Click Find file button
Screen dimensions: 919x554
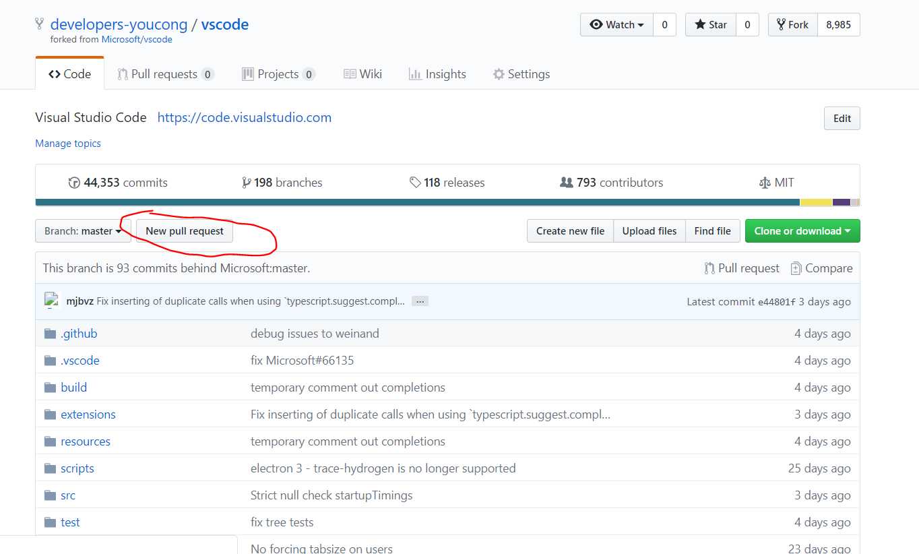(x=713, y=230)
